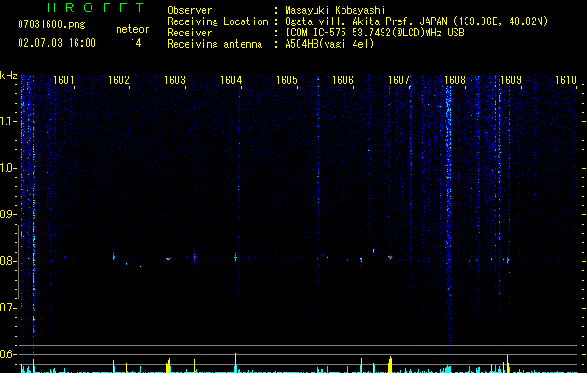Click the meteor label
The width and height of the screenshot is (587, 373).
(133, 29)
